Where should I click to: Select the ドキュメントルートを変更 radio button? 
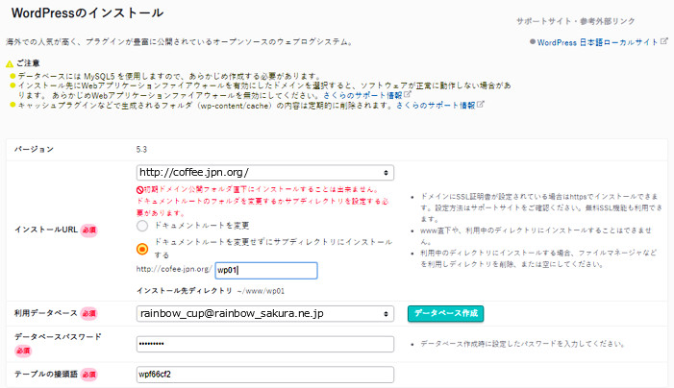coord(142,225)
